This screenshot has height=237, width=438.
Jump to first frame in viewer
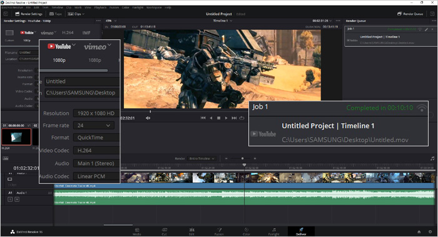point(203,118)
